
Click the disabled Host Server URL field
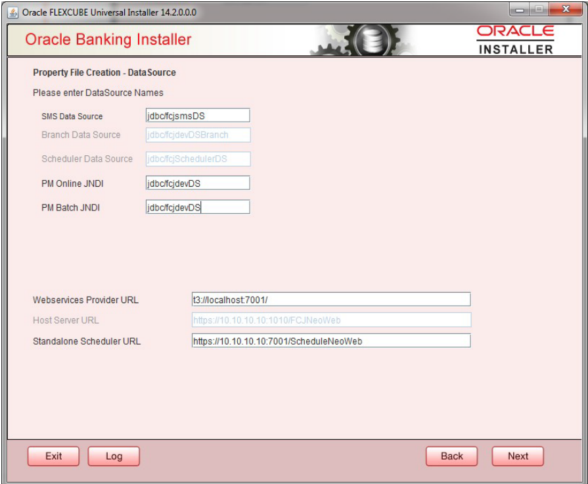coord(331,320)
